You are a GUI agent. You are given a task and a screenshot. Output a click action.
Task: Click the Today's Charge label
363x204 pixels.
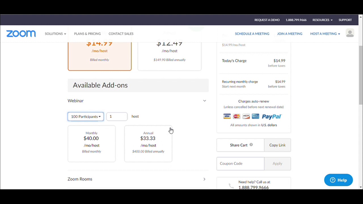point(234,61)
